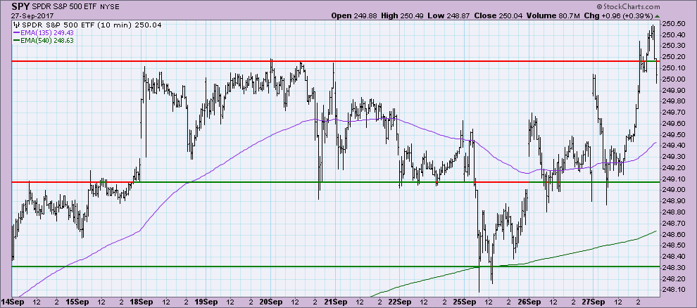The image size is (697, 308).
Task: Click the 250.00 price axis label
Action: (673, 79)
